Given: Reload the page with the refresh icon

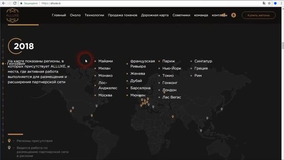Looking at the screenshot, I should [x=15, y=3].
